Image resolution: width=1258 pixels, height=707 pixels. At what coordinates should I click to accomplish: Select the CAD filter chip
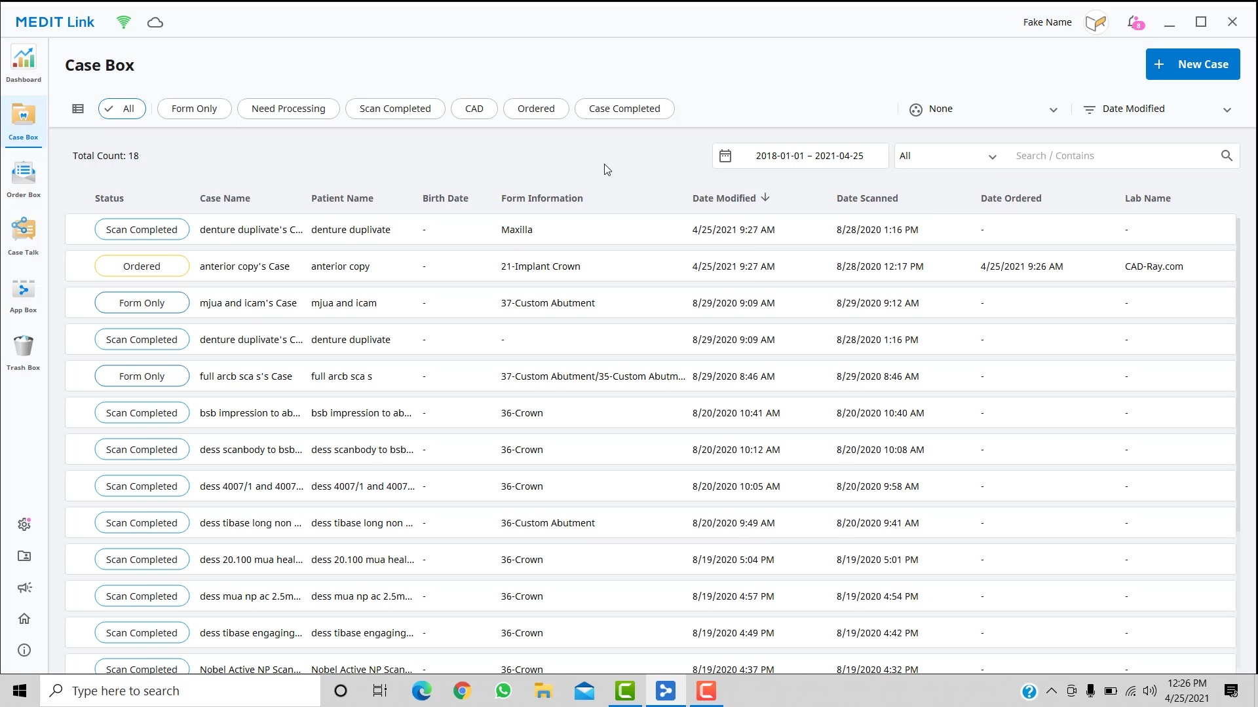(474, 109)
